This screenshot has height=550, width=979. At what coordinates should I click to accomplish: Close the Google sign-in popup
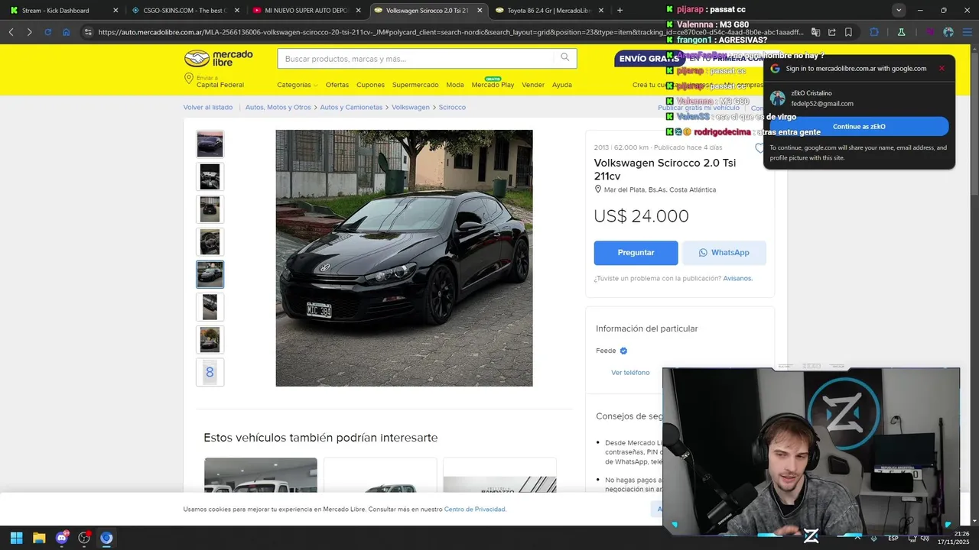[x=942, y=68]
